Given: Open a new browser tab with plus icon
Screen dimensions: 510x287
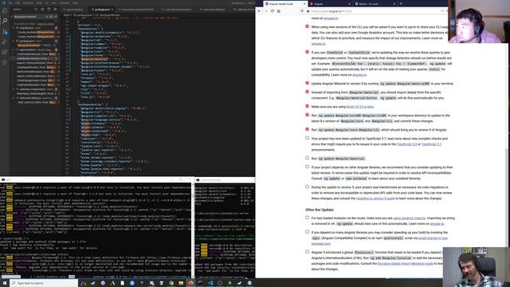Looking at the screenshot, I should (x=401, y=3).
